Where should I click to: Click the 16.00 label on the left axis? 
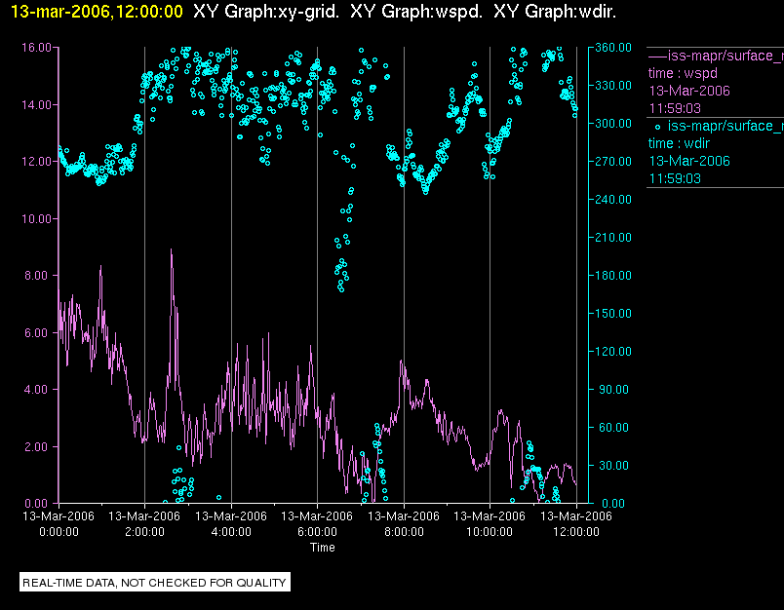point(36,47)
